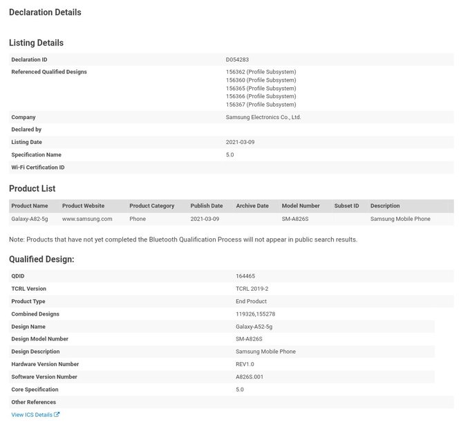The width and height of the screenshot is (470, 425).
Task: Click referenced design 156362 Profile Subsystem
Action: pos(261,72)
